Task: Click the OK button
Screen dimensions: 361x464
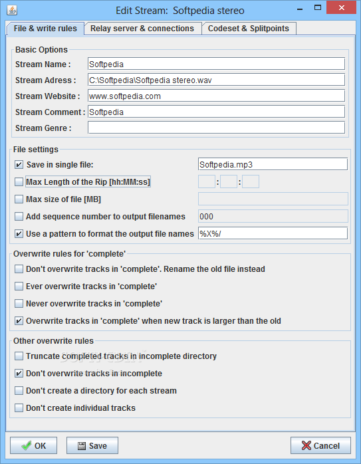Action: coord(33,445)
